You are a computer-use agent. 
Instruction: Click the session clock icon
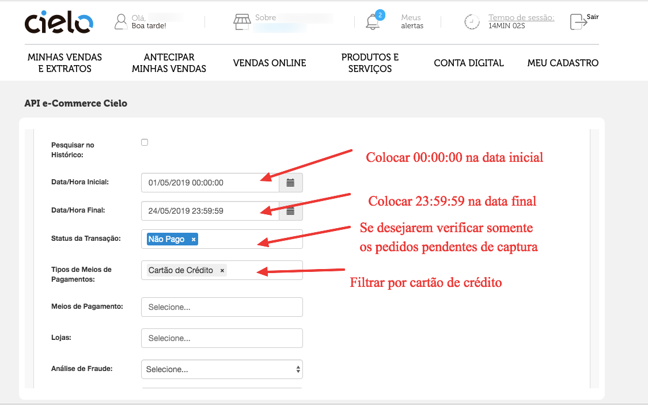(472, 22)
